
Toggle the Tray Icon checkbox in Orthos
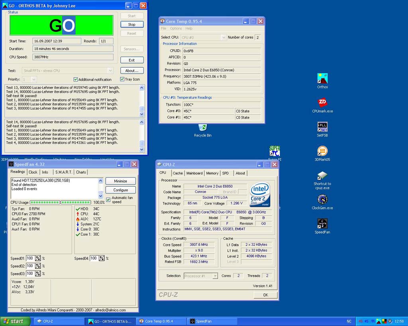(122, 79)
